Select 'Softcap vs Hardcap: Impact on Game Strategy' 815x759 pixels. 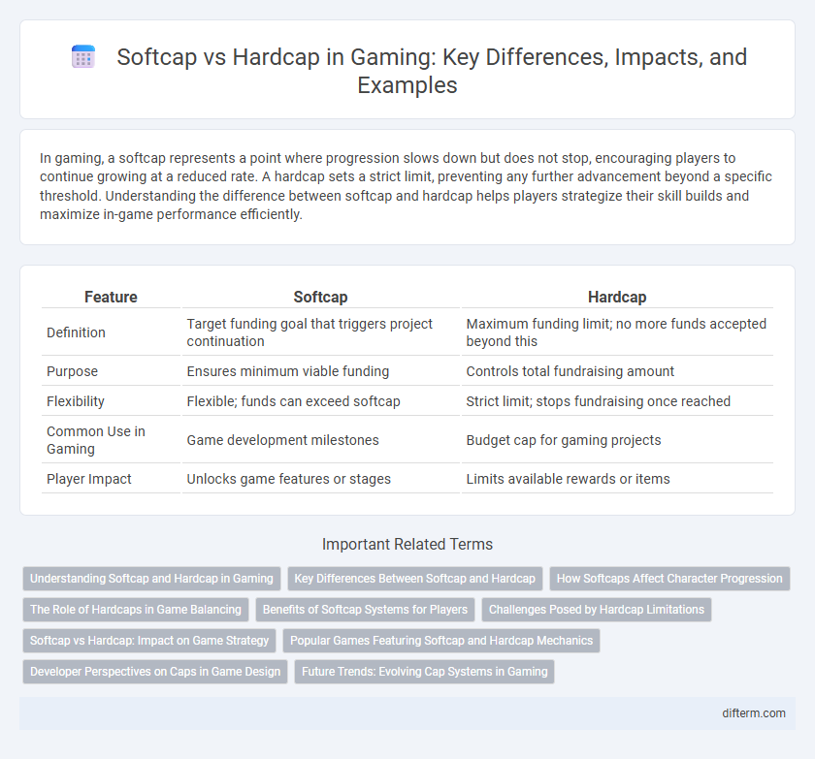pyautogui.click(x=149, y=641)
